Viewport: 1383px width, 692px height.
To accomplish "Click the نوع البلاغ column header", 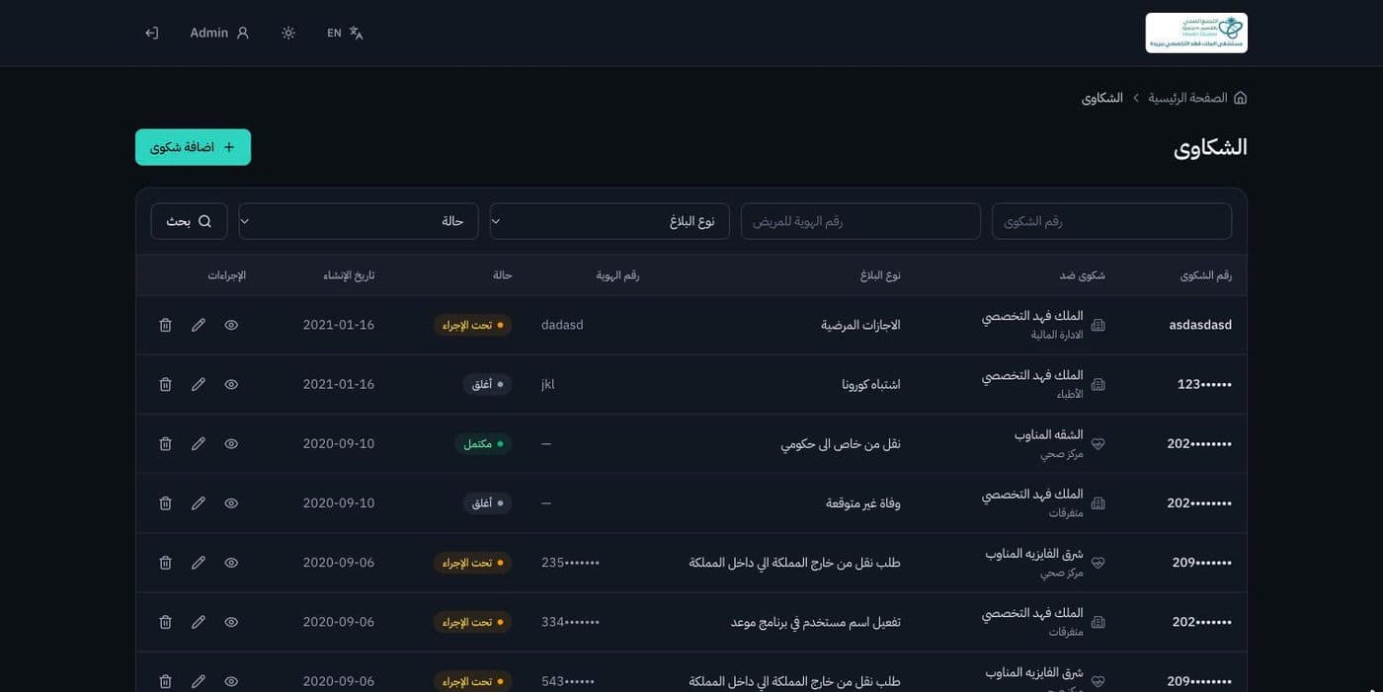I will coord(880,275).
